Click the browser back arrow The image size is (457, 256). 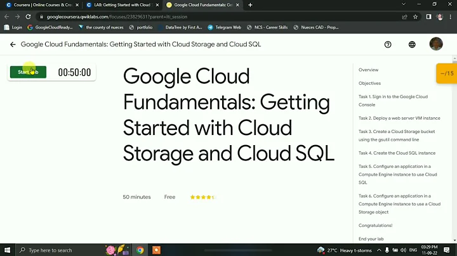point(7,17)
